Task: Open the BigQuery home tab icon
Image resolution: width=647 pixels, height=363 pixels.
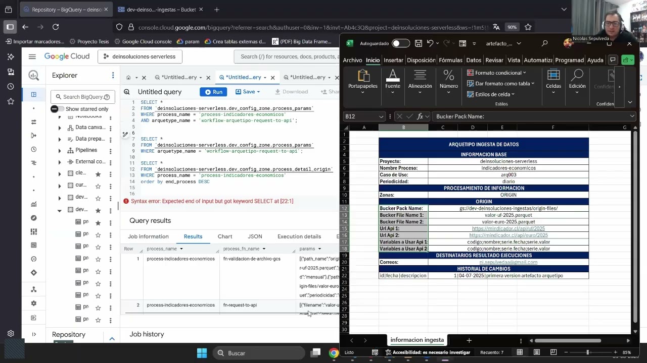Action: pos(128,78)
